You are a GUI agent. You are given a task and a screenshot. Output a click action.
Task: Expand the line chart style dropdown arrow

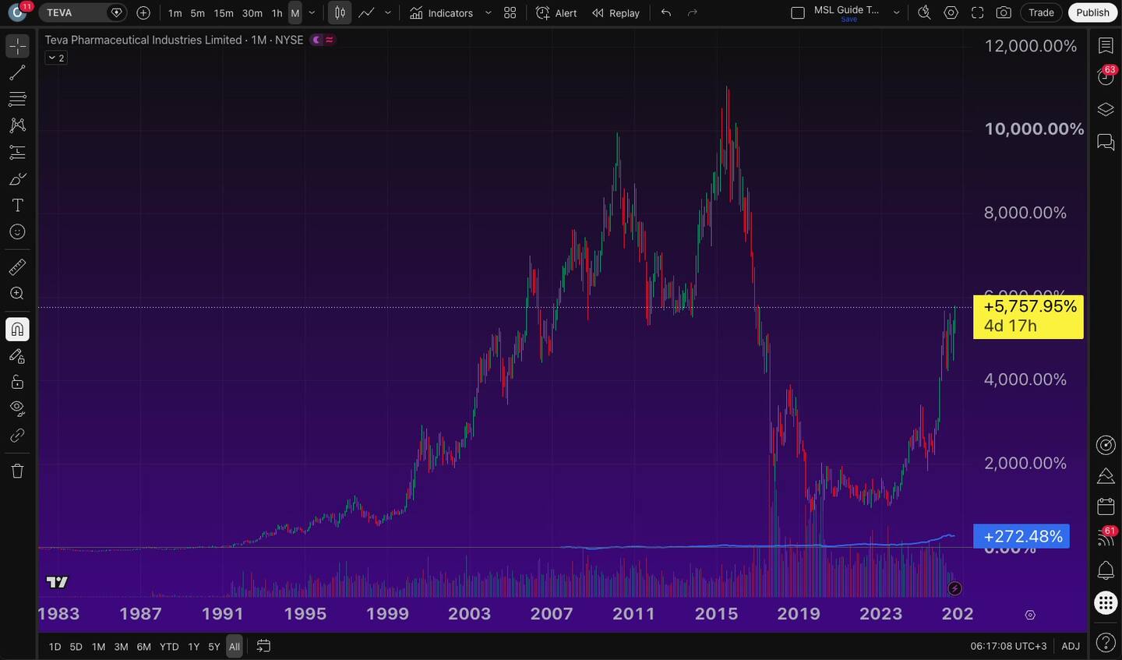pos(388,12)
